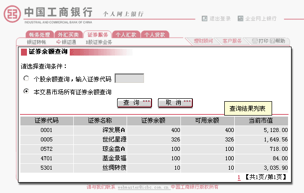
Task: Click the 打印 link
Action: pos(263,41)
